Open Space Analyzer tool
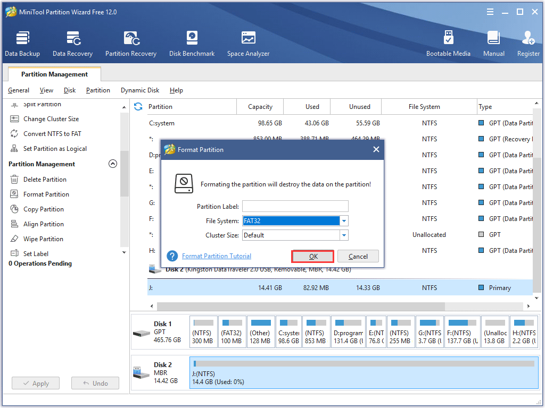This screenshot has width=545, height=408. click(248, 44)
